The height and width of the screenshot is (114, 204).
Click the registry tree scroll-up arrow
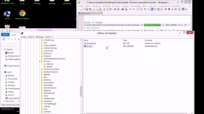[81, 40]
